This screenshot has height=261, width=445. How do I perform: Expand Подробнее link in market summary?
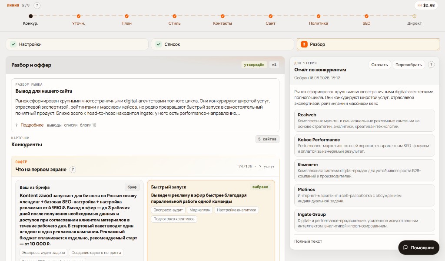coord(32,125)
